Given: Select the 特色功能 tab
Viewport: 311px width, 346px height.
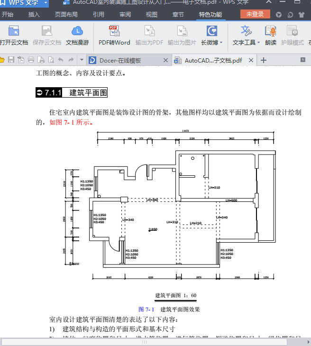Looking at the screenshot, I should 210,15.
